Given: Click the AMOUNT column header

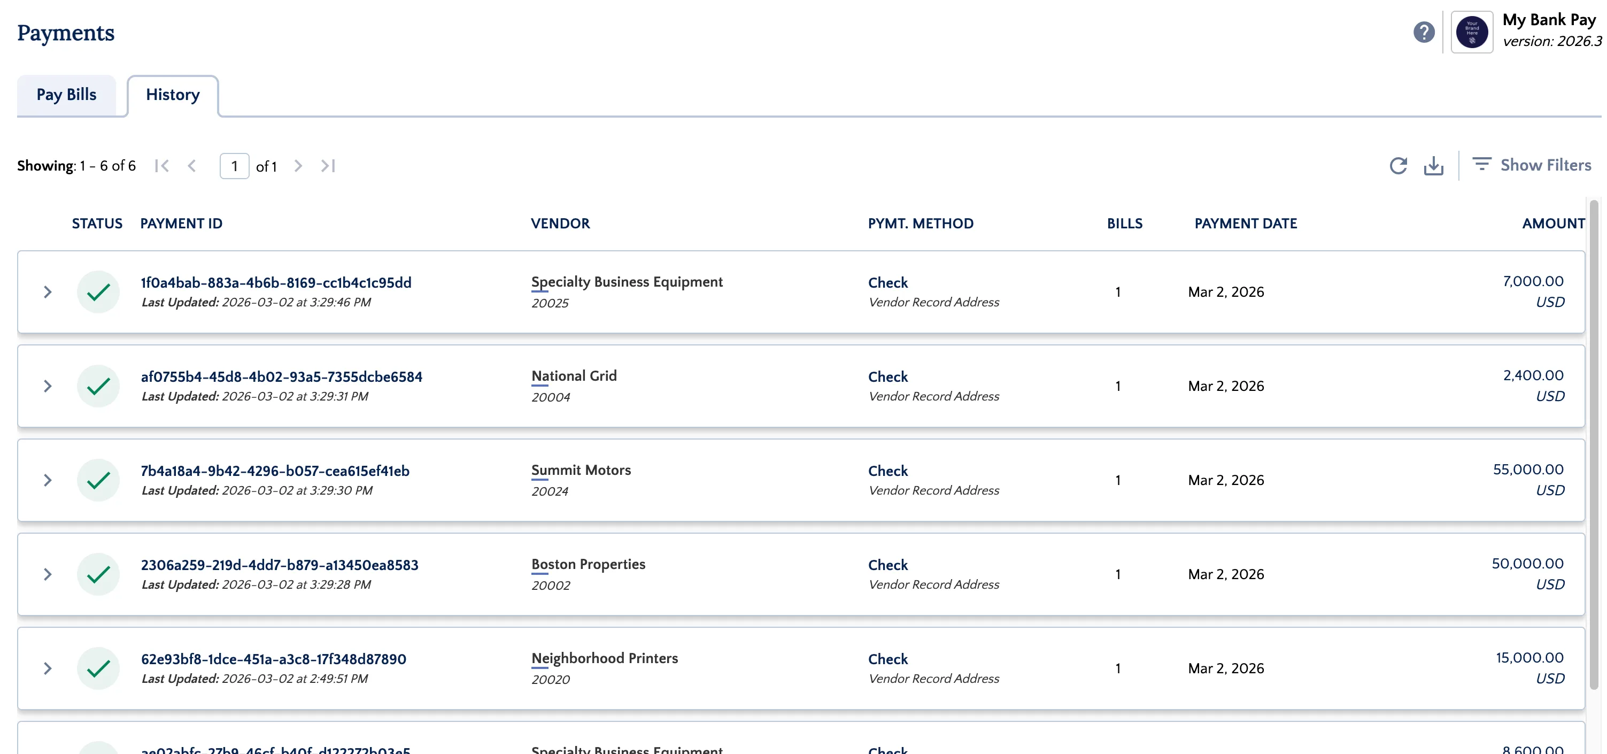Looking at the screenshot, I should [1554, 224].
